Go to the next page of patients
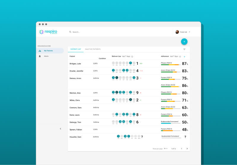The image size is (237, 165). pyautogui.click(x=187, y=148)
